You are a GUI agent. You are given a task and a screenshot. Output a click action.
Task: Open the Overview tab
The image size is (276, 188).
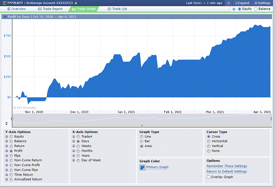[16, 9]
